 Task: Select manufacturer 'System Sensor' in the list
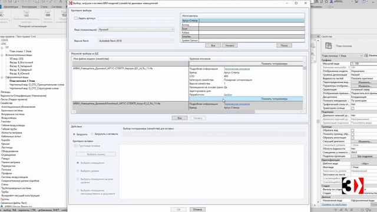243,41
